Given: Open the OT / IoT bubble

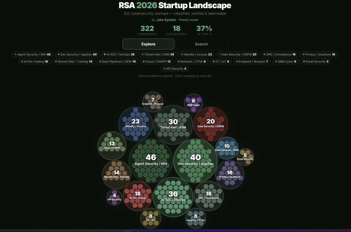Looking at the screenshot, I should [151, 218].
